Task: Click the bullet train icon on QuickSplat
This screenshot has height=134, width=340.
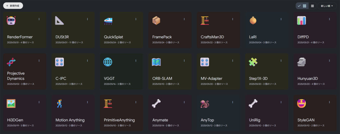Action: (x=108, y=21)
